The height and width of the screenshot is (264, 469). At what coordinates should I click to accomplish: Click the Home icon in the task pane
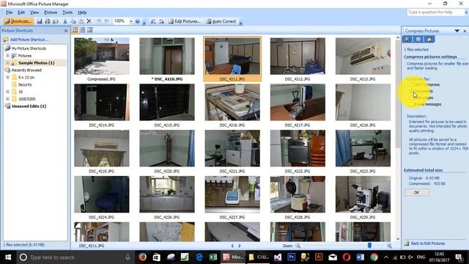click(x=429, y=39)
